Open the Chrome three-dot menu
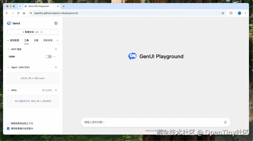 245,13
